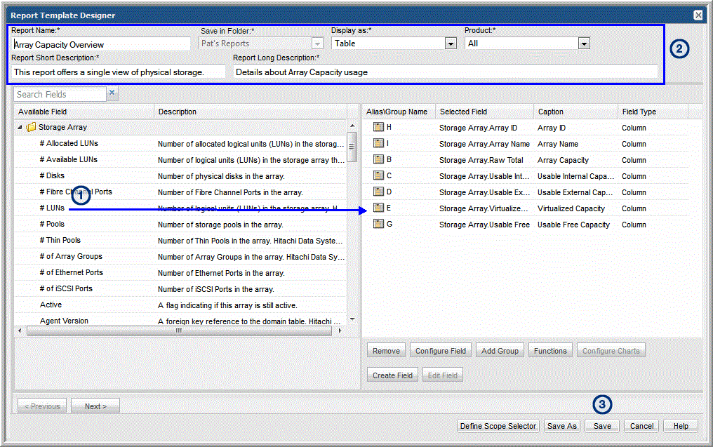Clear the Search Fields box with X
Image resolution: width=713 pixels, height=447 pixels.
click(112, 93)
